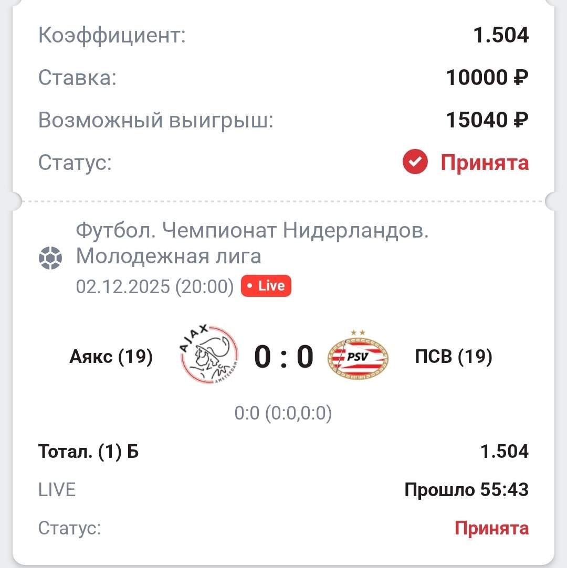This screenshot has width=567, height=568.
Task: Click Принята status beside the checkmark icon
Action: [485, 163]
